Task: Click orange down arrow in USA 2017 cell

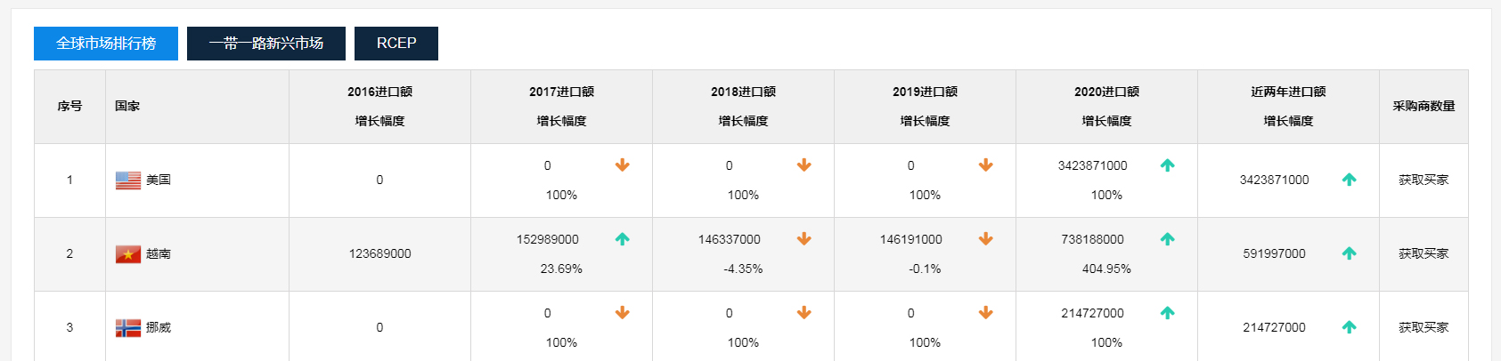Action: click(623, 165)
